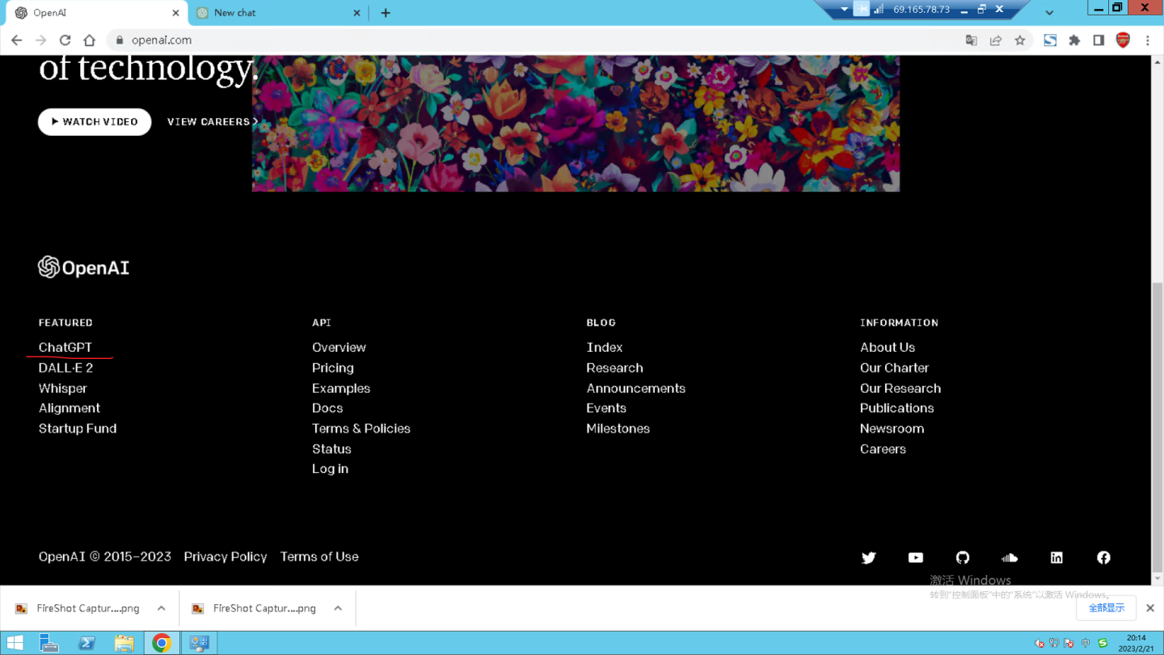This screenshot has height=655, width=1164.
Task: Open API Pricing link
Action: pos(333,367)
